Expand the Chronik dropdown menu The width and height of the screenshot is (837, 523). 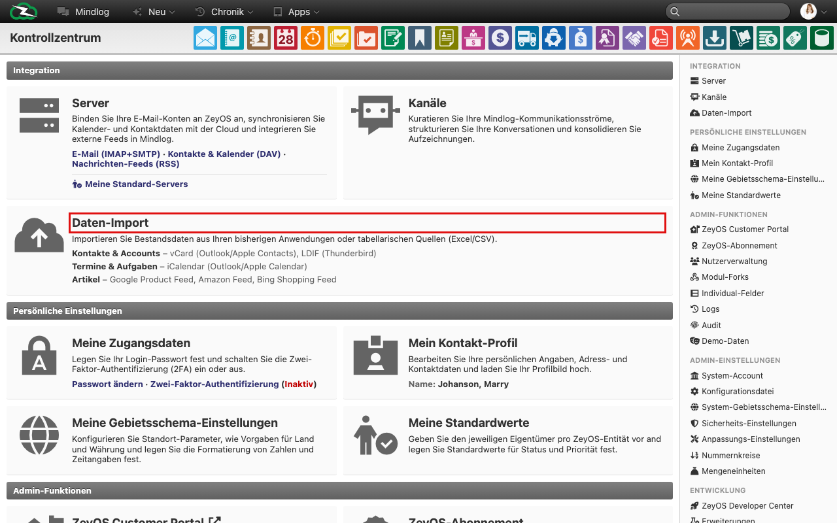coord(226,12)
